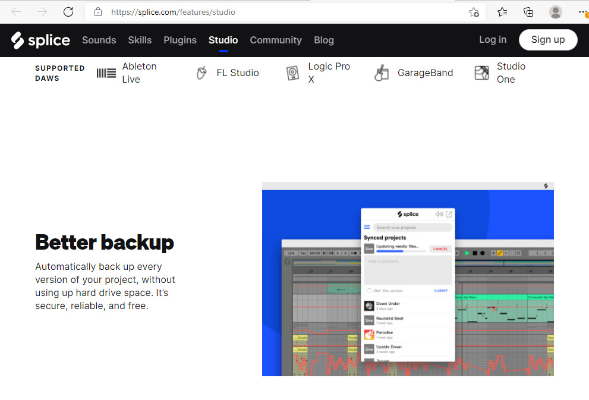Click the "Paradise" project name
The width and height of the screenshot is (589, 400).
[385, 332]
